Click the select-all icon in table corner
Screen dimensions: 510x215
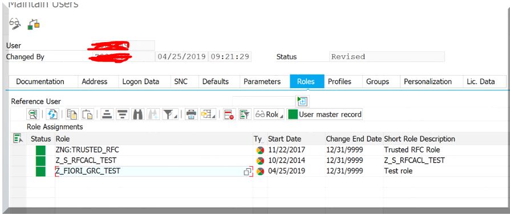18,138
